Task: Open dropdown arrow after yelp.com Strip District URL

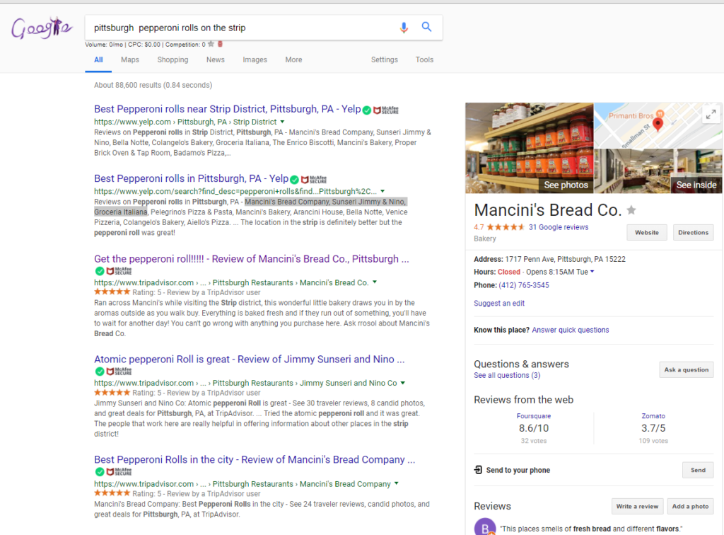Action: (282, 122)
